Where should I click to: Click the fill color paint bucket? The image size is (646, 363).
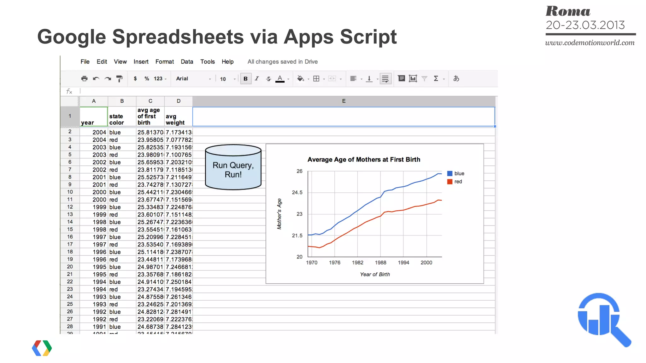coord(300,79)
